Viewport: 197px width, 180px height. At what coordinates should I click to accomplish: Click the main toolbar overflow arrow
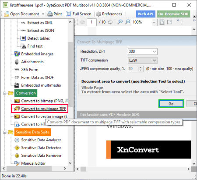pyautogui.click(x=194, y=16)
